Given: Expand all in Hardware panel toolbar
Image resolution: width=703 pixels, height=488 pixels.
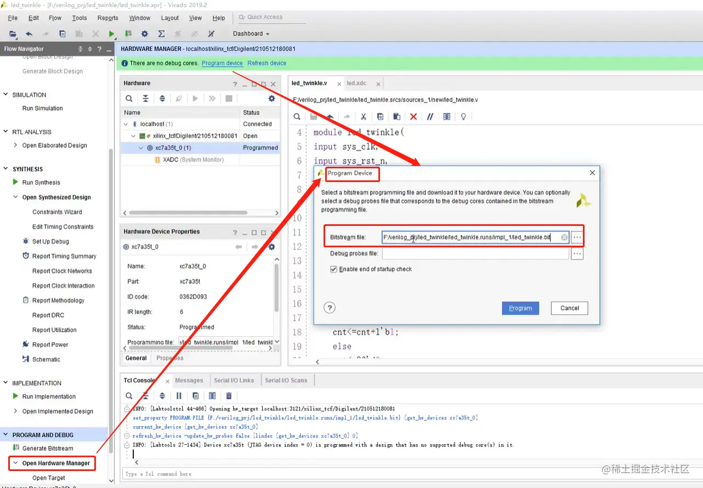Looking at the screenshot, I should (162, 99).
